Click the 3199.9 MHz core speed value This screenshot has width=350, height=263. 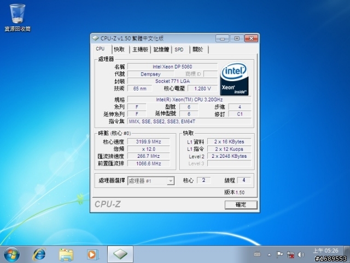[x=148, y=141]
